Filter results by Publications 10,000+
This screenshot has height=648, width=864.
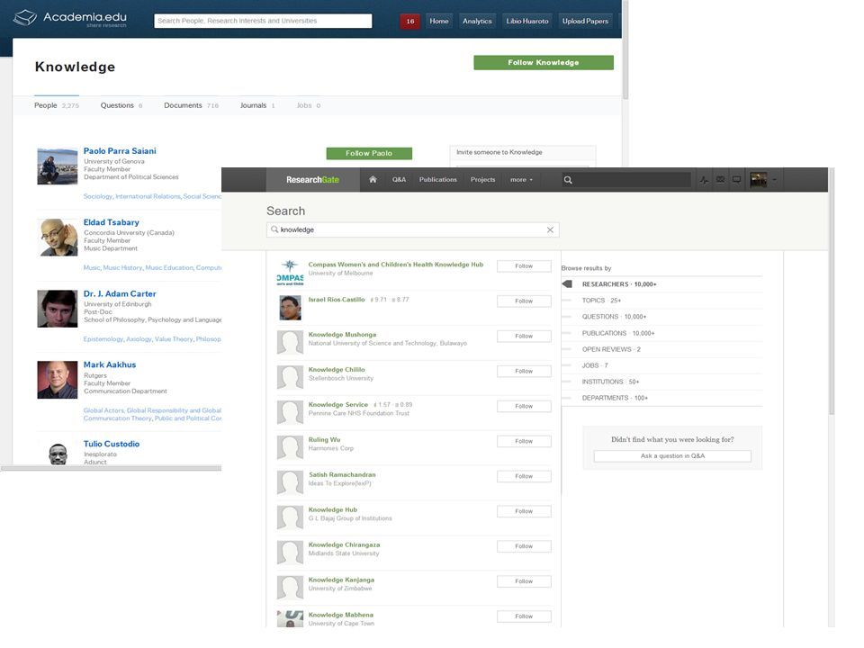click(617, 333)
